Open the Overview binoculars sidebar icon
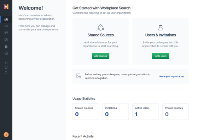The width and height of the screenshot is (198, 140). [x=6, y=19]
